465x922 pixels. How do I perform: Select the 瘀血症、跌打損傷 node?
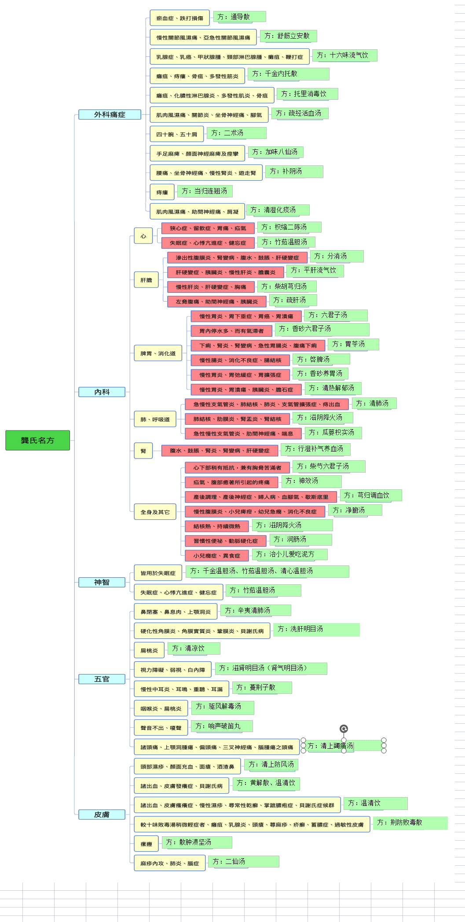tap(180, 18)
